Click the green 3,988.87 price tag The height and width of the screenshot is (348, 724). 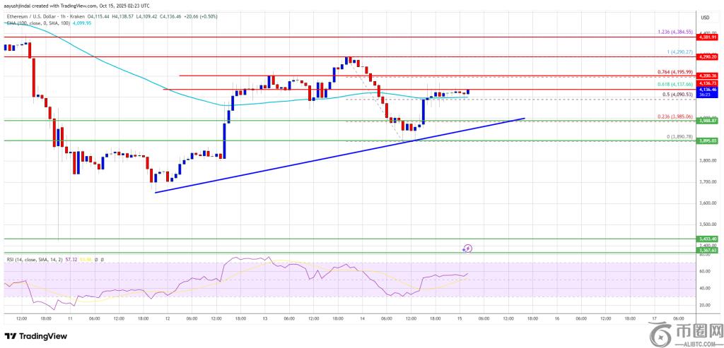tap(708, 121)
